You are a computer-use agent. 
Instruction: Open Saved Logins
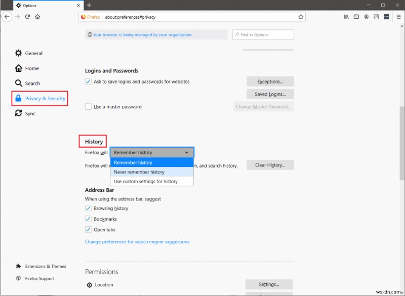[270, 94]
